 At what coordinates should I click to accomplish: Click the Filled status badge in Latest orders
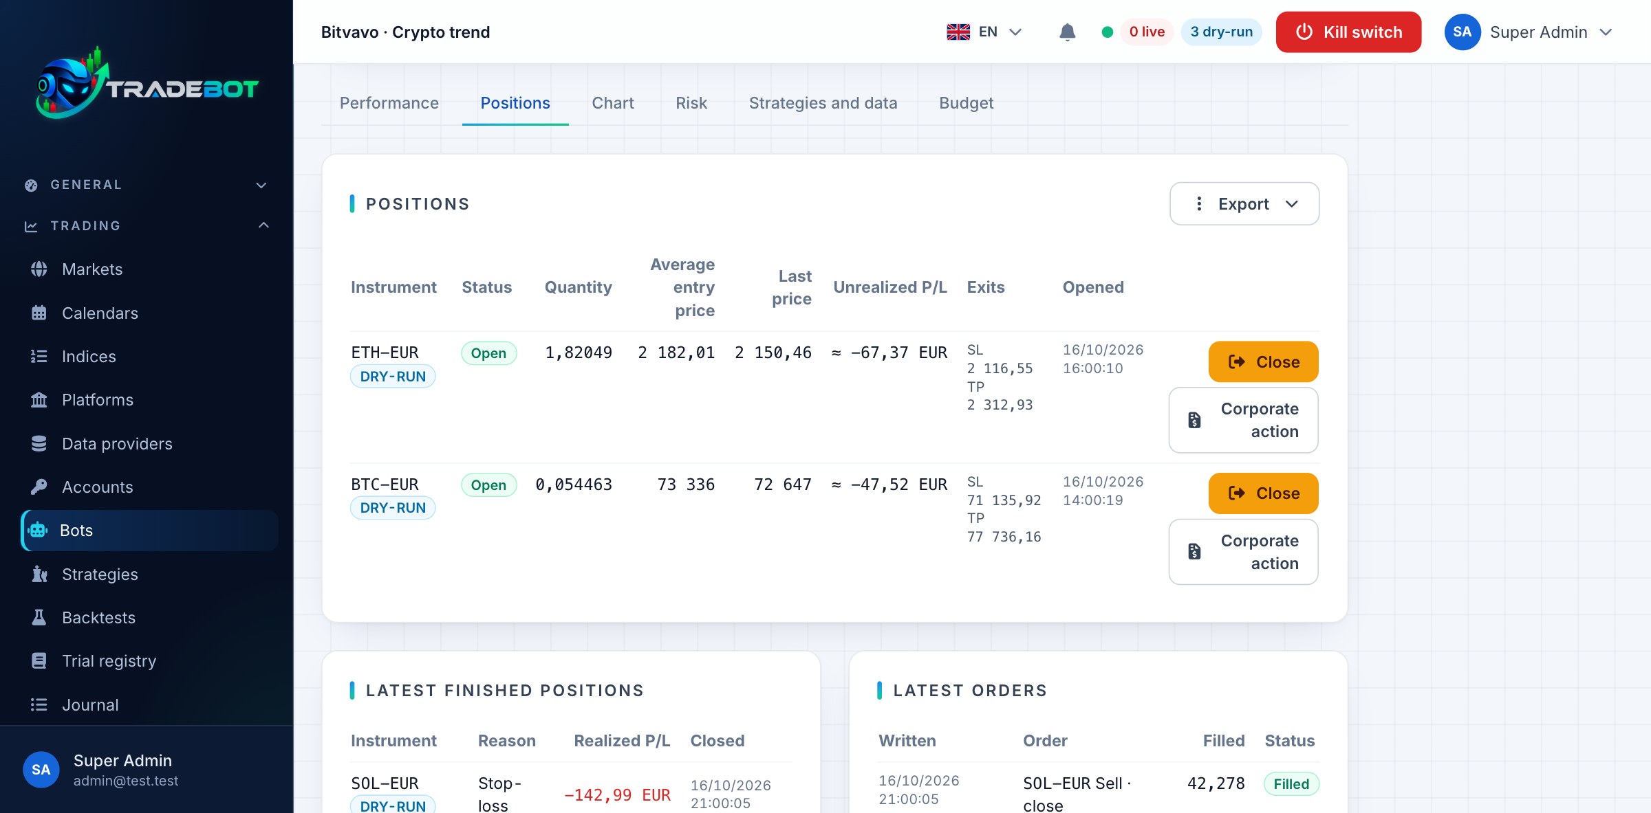point(1291,784)
